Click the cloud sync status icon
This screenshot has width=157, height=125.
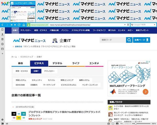(x=7, y=124)
